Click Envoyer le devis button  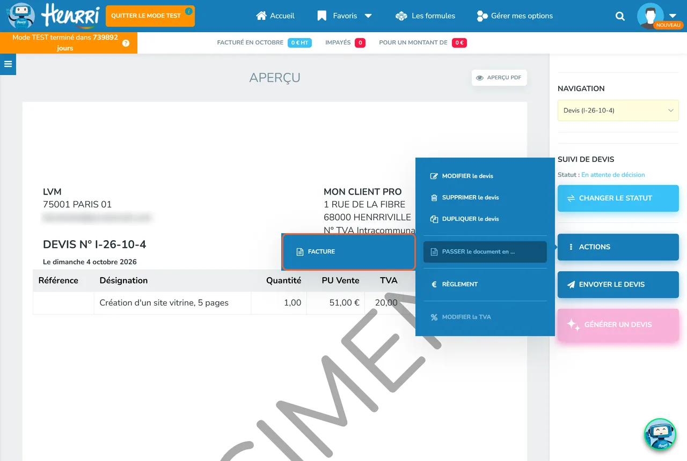(x=618, y=285)
